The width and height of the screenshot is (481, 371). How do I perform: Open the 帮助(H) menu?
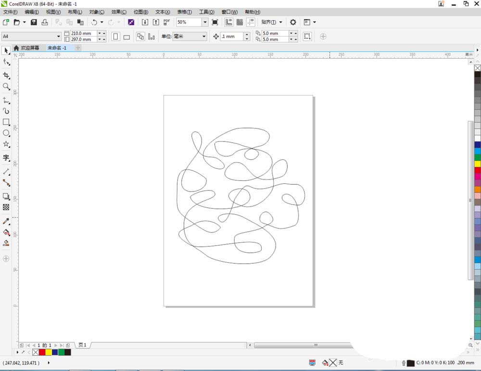click(253, 12)
